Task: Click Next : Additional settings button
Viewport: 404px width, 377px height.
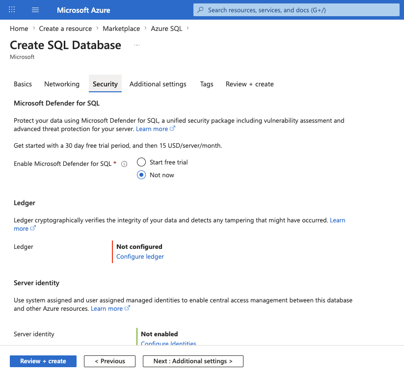Action: coord(193,361)
